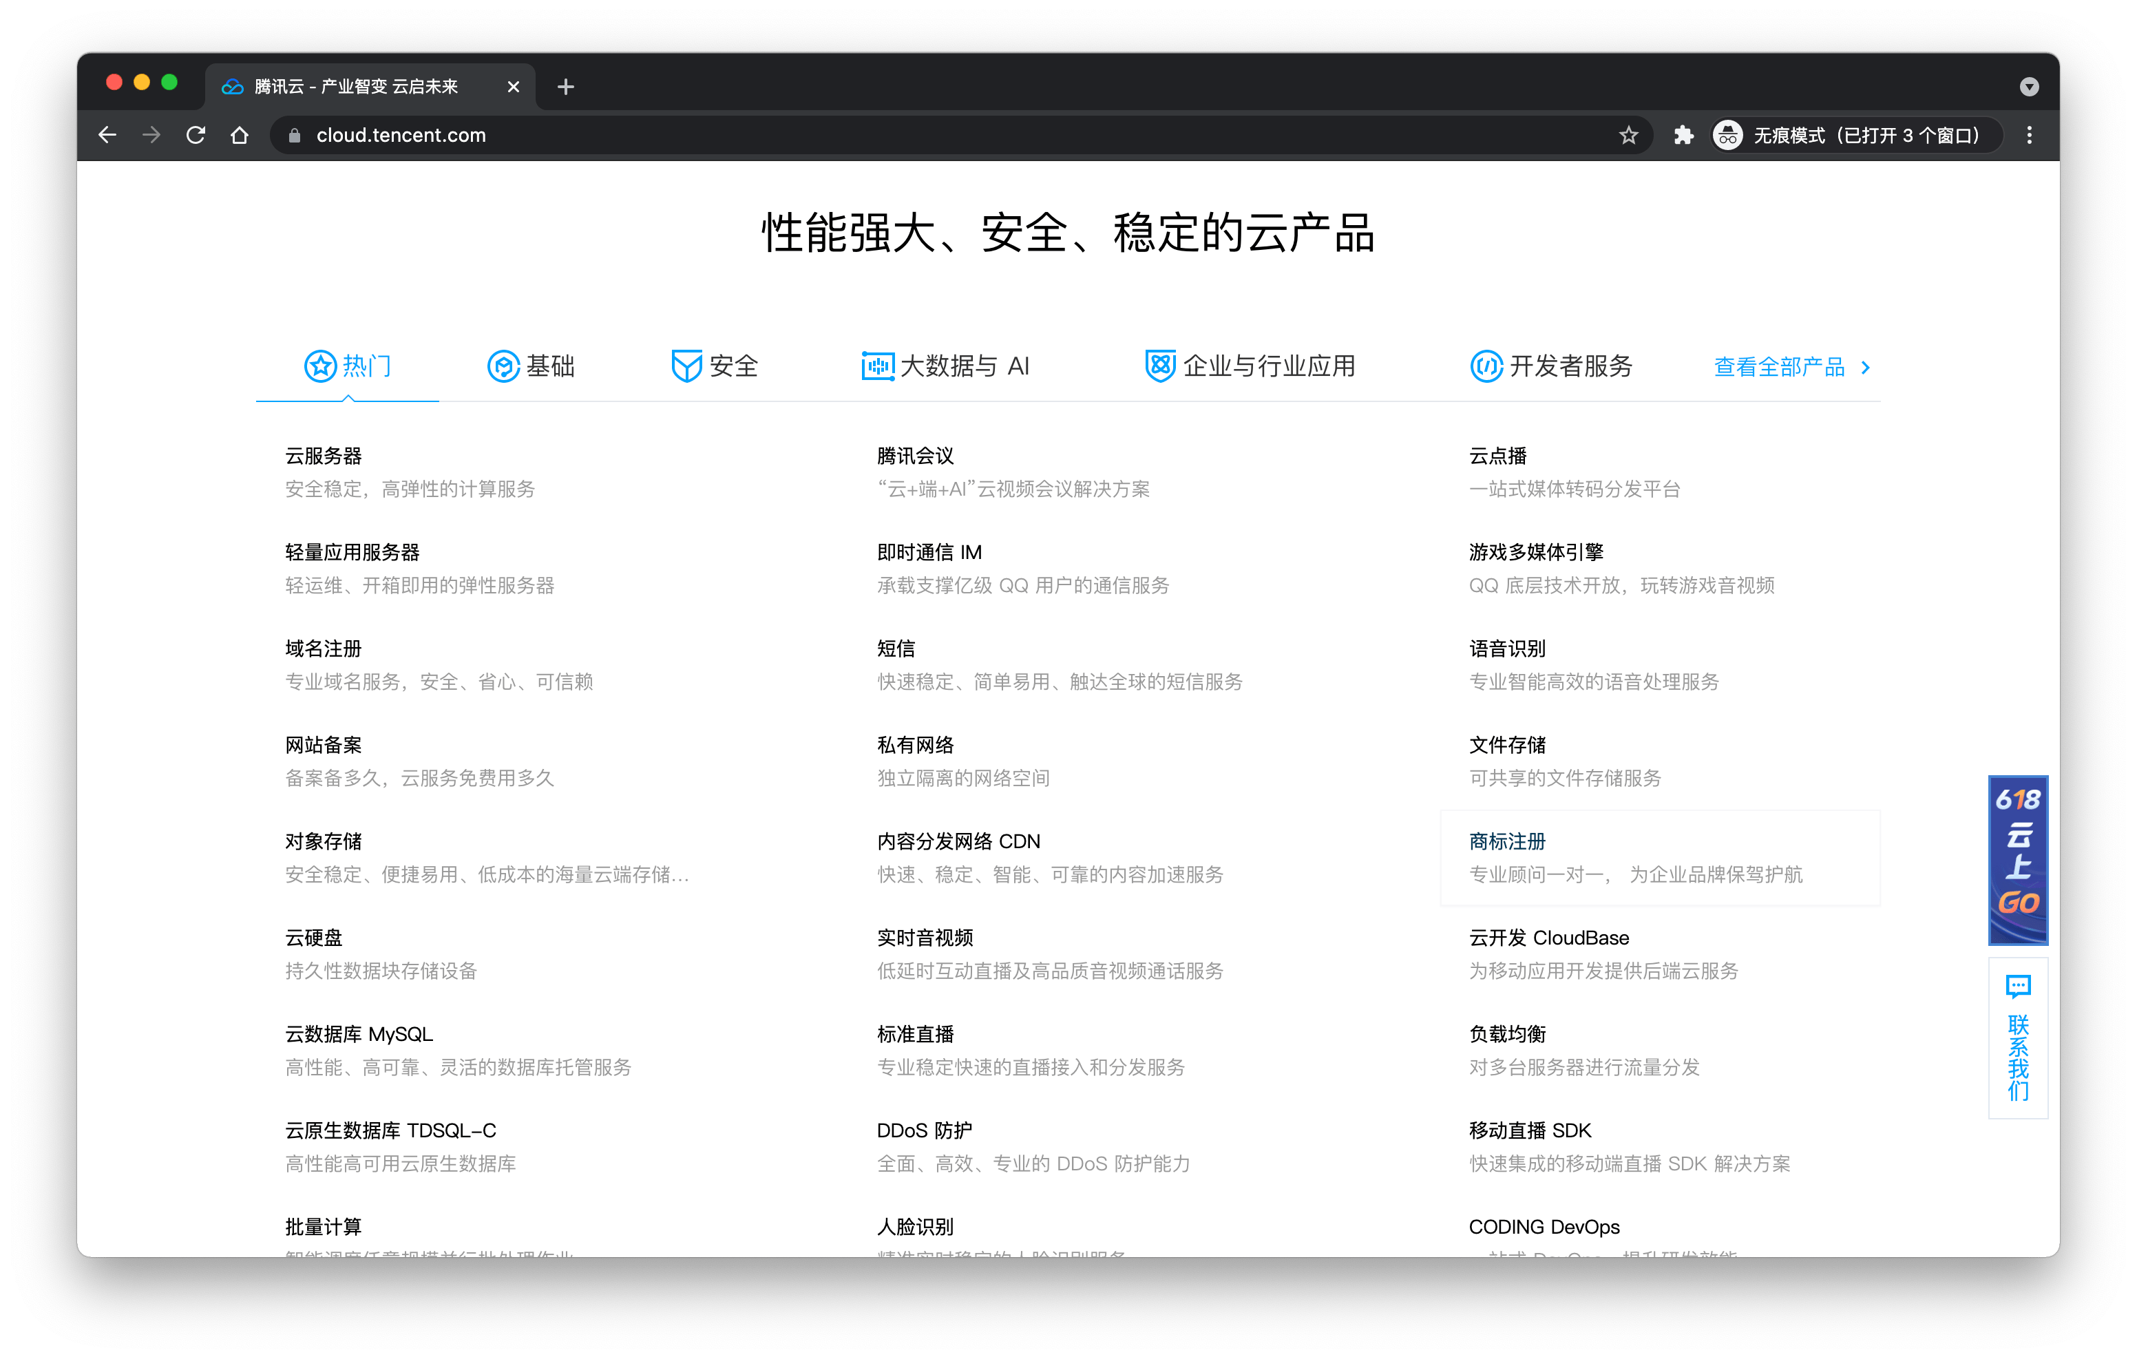Switch to the 基础 products tab

click(531, 366)
